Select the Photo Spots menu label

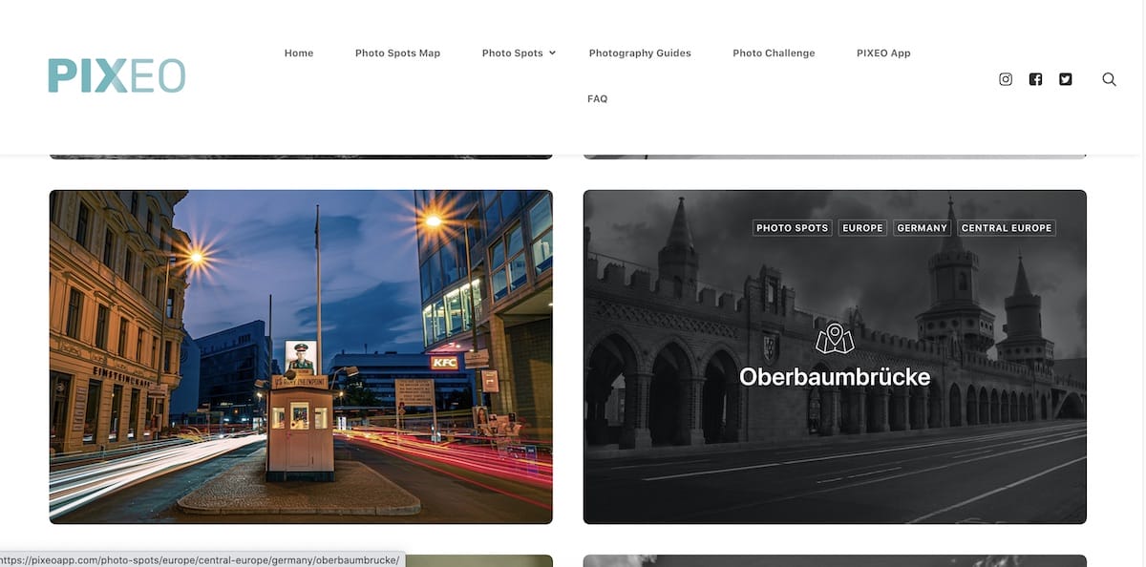(x=512, y=53)
